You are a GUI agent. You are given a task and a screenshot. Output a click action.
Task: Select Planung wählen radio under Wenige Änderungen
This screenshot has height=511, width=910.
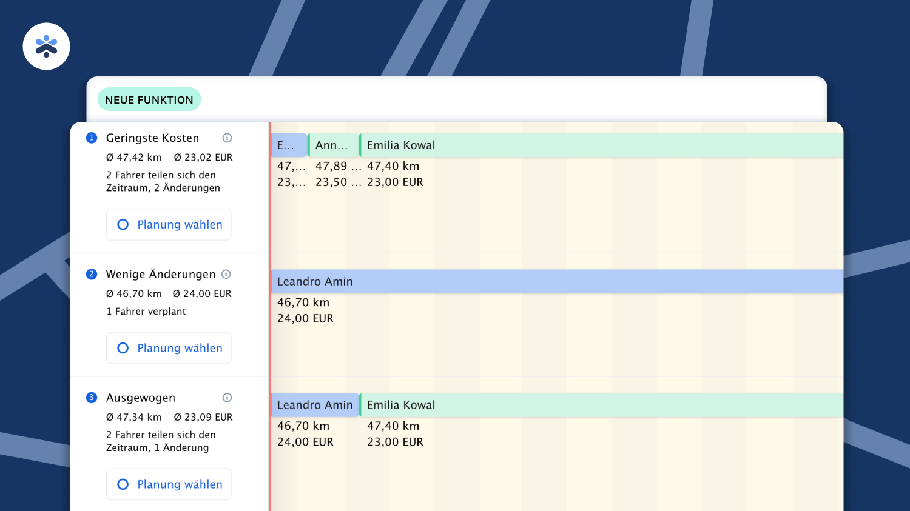click(x=123, y=349)
